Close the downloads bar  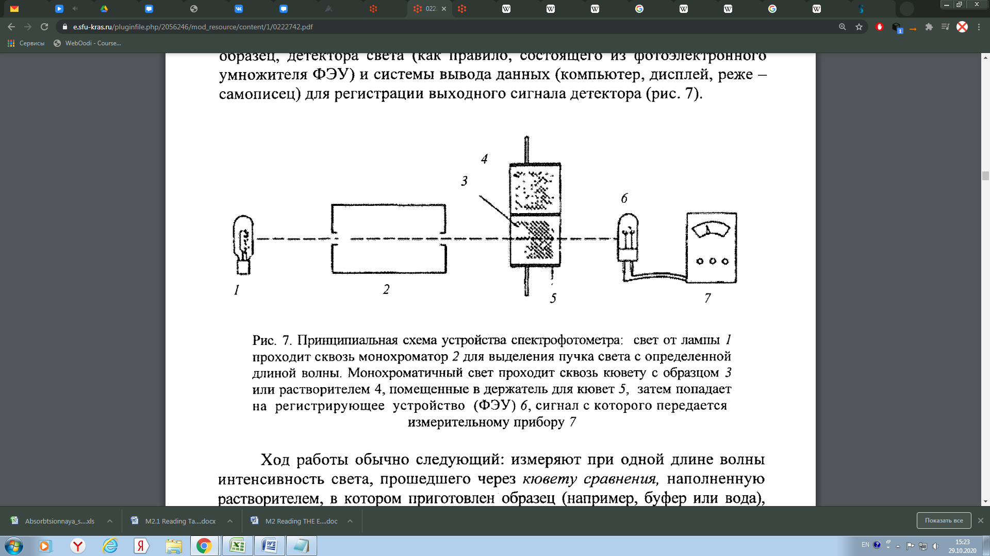click(x=981, y=520)
